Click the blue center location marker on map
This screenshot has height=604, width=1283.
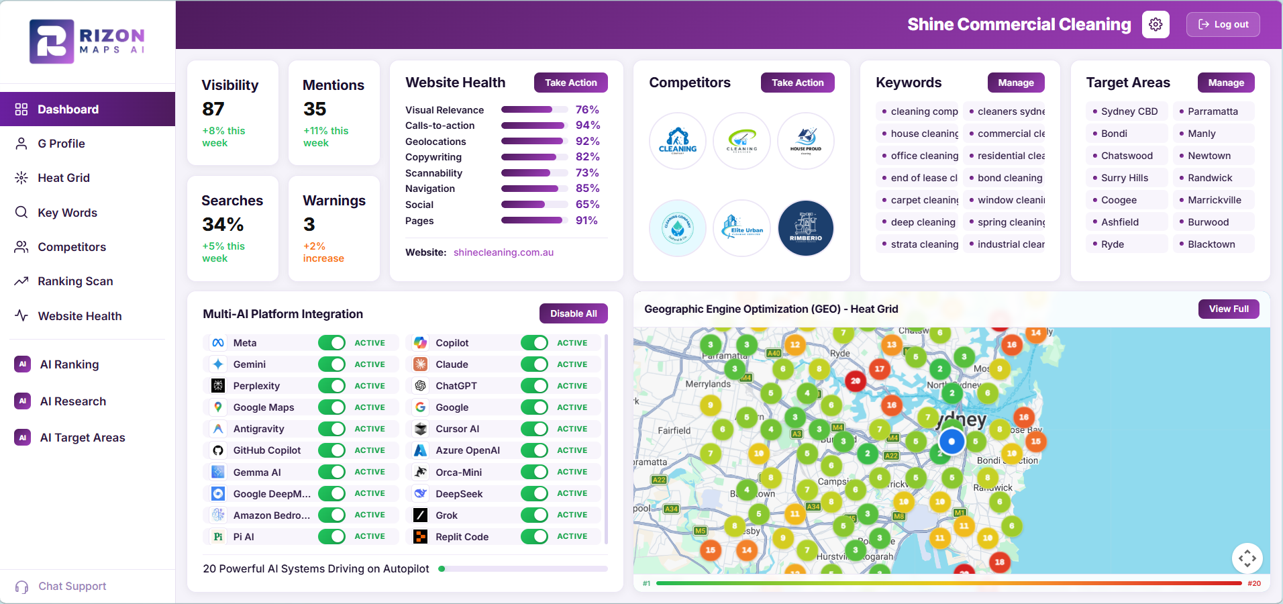(x=952, y=442)
